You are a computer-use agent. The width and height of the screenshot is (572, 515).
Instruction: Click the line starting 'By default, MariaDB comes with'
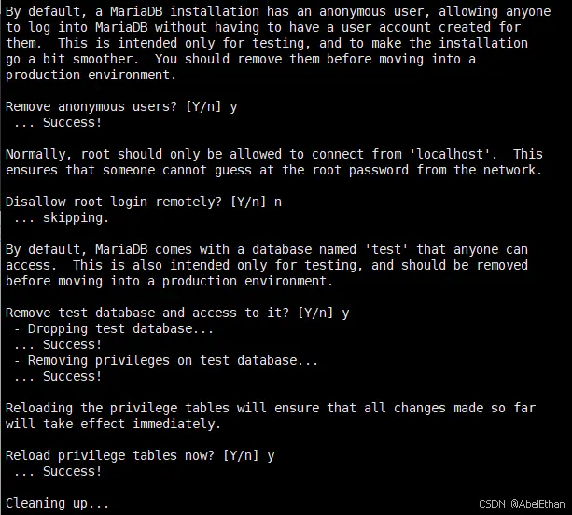[266, 249]
